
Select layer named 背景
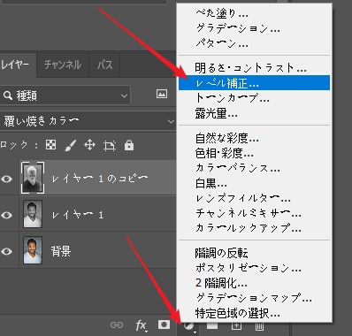pyautogui.click(x=61, y=251)
